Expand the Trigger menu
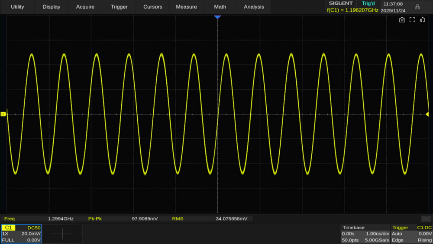Viewport: 433px width, 244px height. (119, 7)
